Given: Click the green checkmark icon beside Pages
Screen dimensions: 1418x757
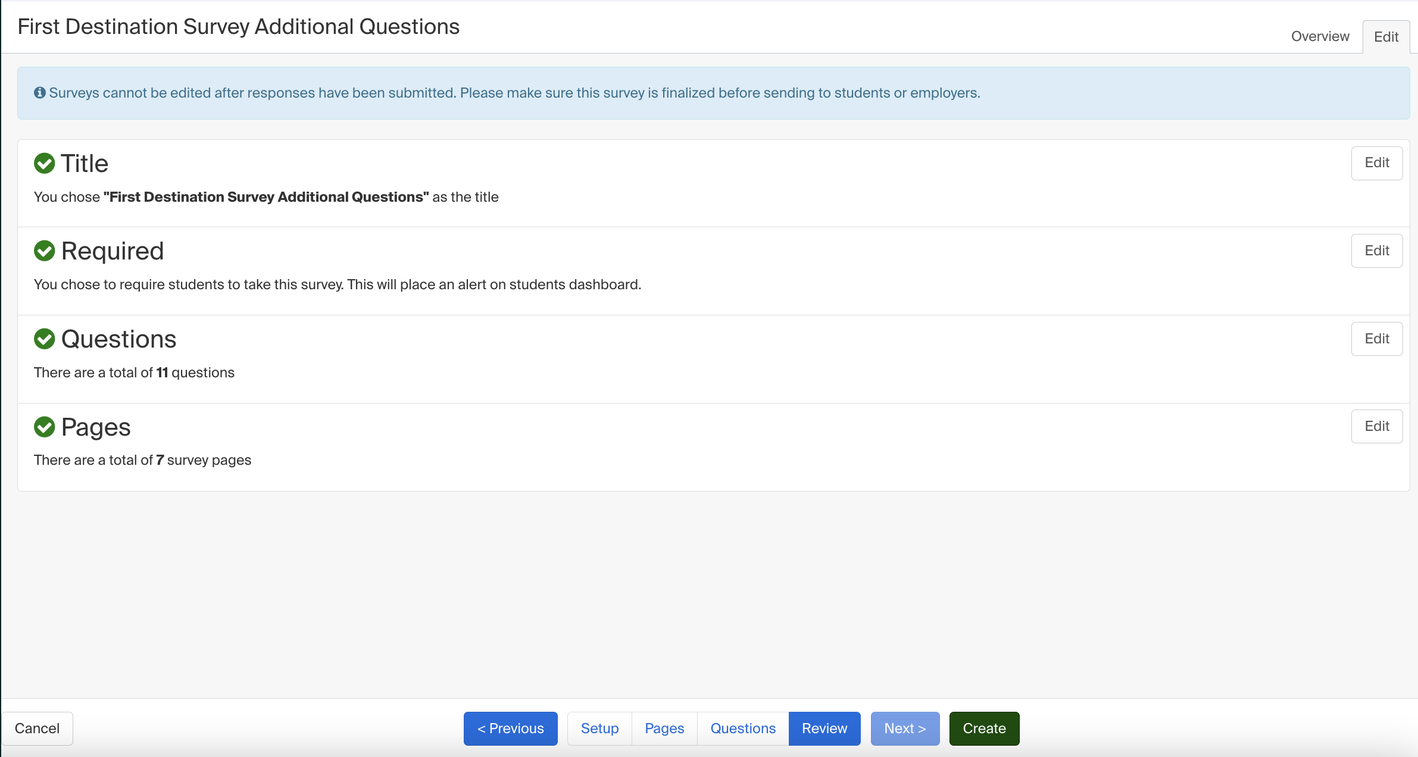Looking at the screenshot, I should tap(44, 427).
